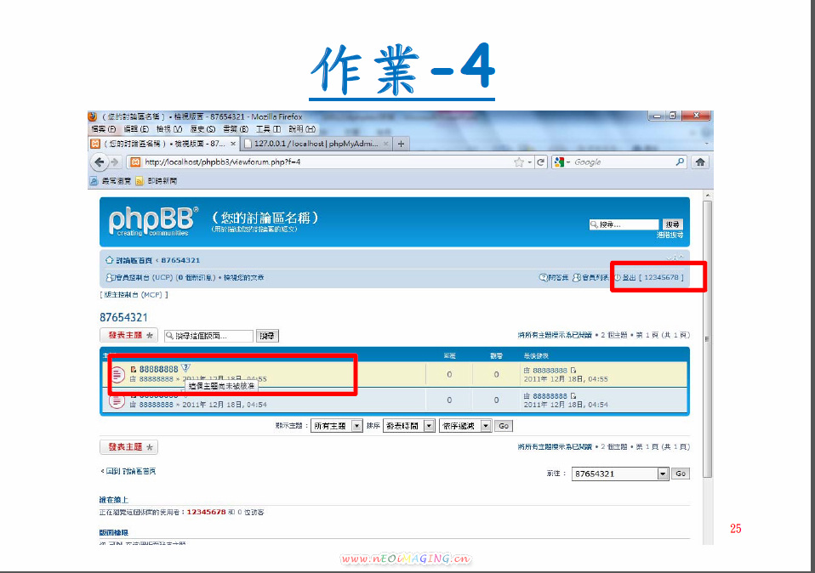The image size is (815, 573).
Task: Click the top 發表主題 new topic button
Action: coord(128,336)
